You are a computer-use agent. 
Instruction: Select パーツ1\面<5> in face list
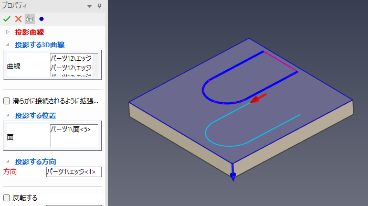pyautogui.click(x=70, y=129)
